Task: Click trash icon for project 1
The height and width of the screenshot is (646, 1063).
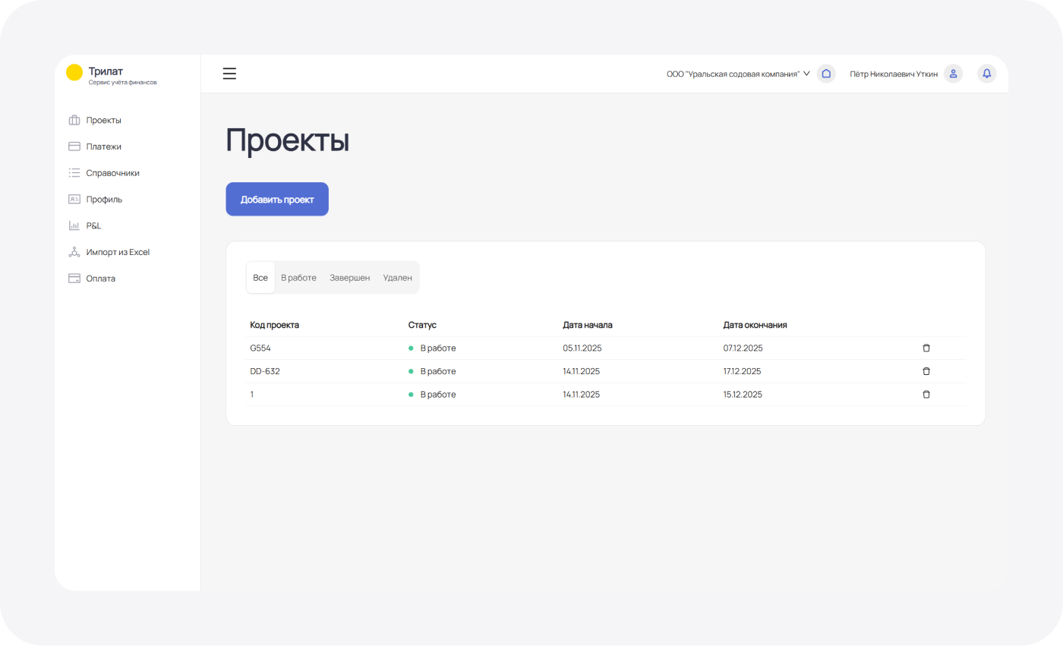Action: (x=926, y=395)
